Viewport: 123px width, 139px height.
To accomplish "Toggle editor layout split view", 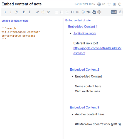I will tap(114, 4).
